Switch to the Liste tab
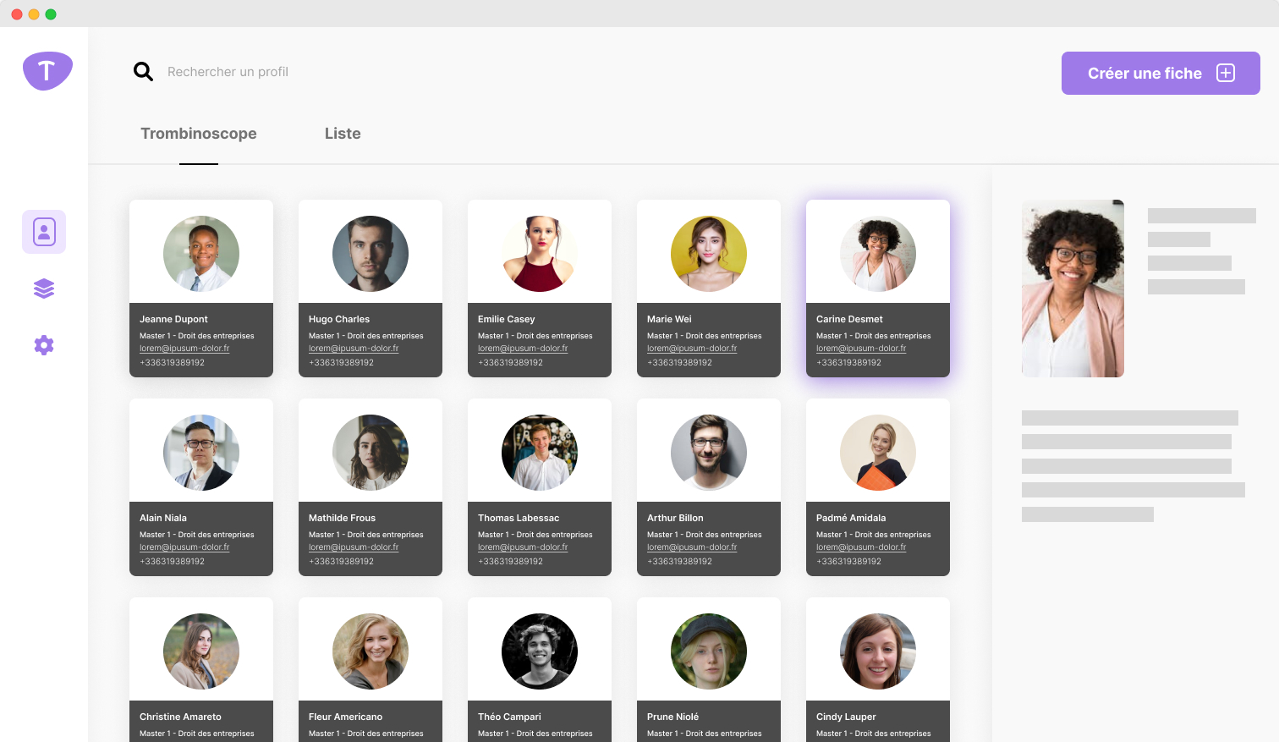Screen dimensions: 1279x742 click(x=343, y=134)
